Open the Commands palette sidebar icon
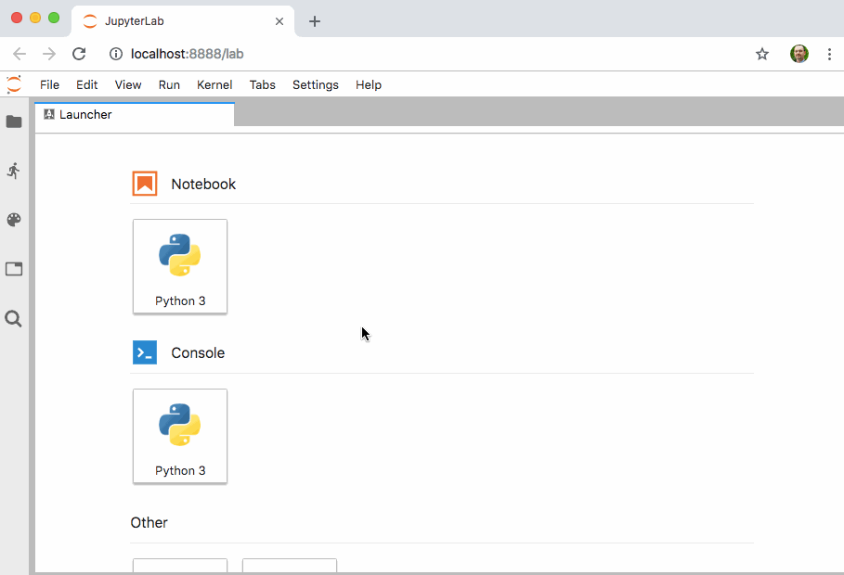The width and height of the screenshot is (844, 575). [14, 220]
